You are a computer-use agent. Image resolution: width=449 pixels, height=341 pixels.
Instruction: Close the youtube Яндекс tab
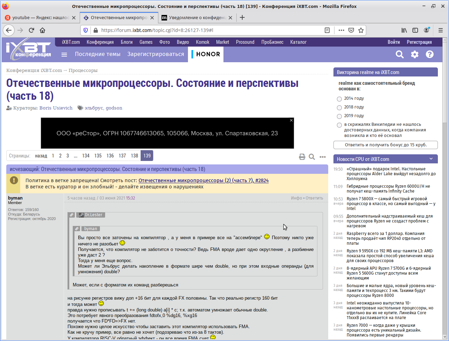[x=74, y=18]
